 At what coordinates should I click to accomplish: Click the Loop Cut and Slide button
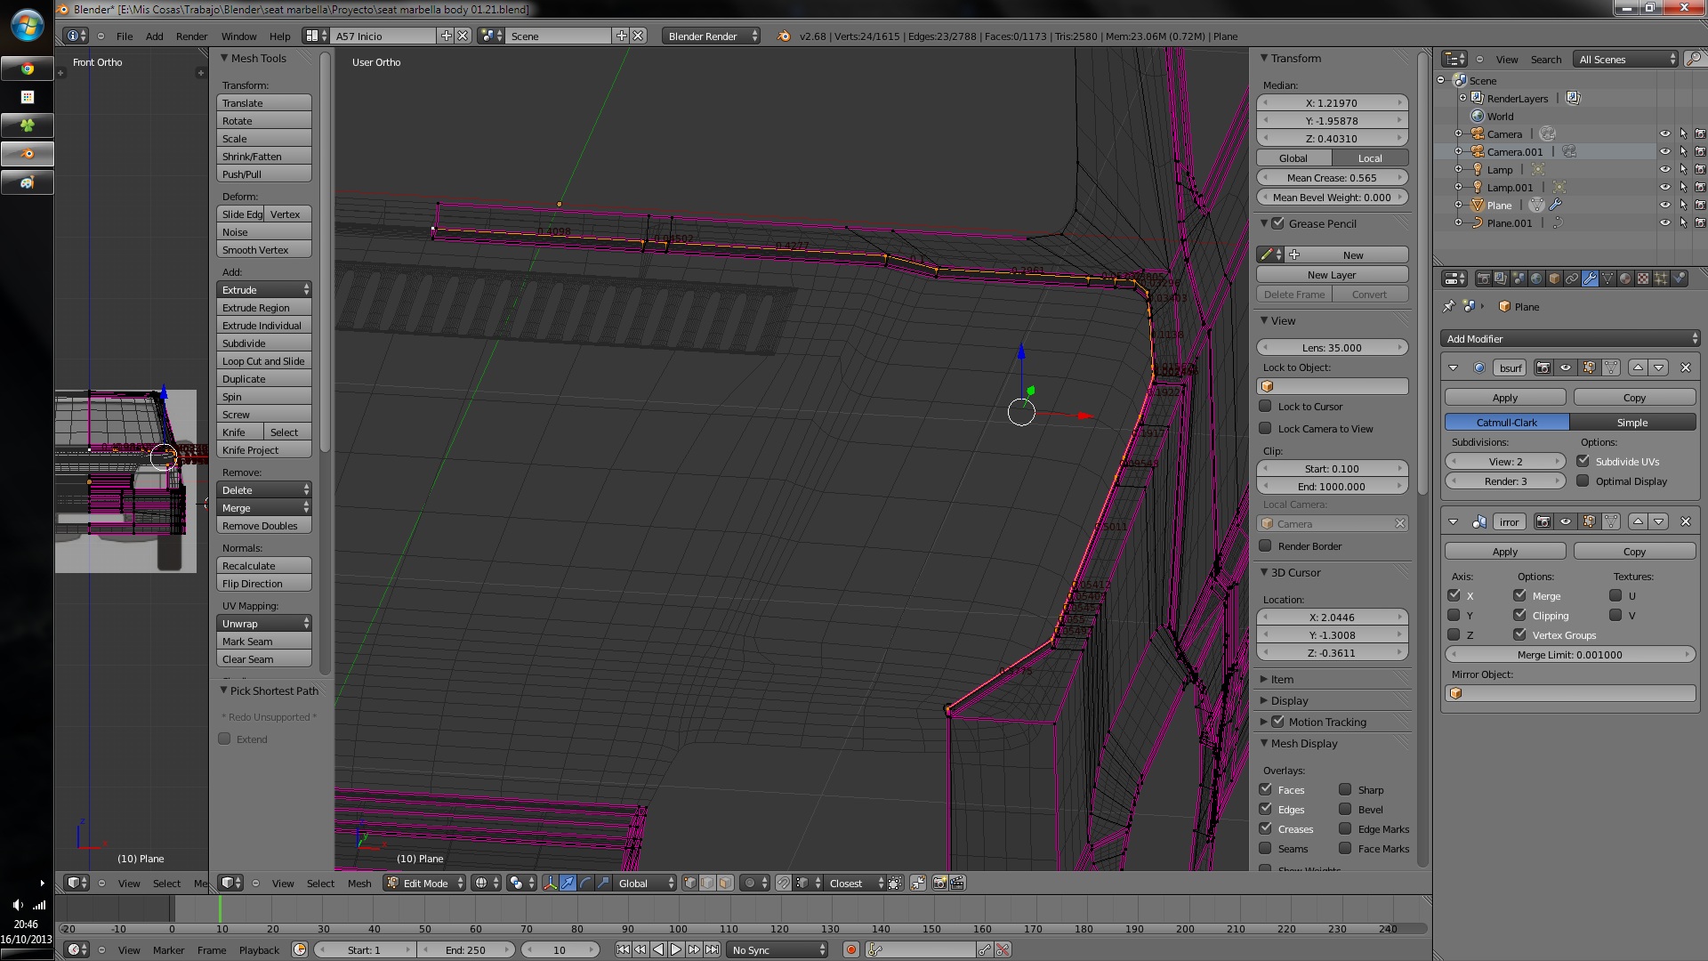point(263,361)
